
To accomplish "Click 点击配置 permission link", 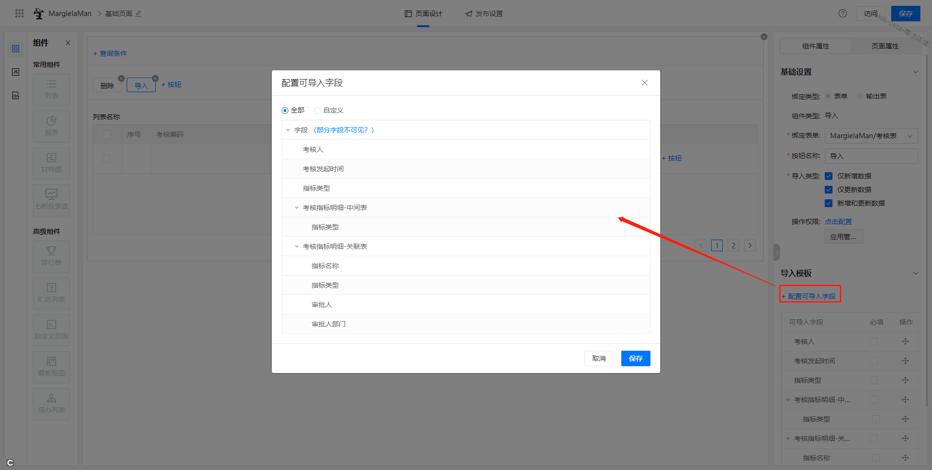I will pyautogui.click(x=838, y=222).
